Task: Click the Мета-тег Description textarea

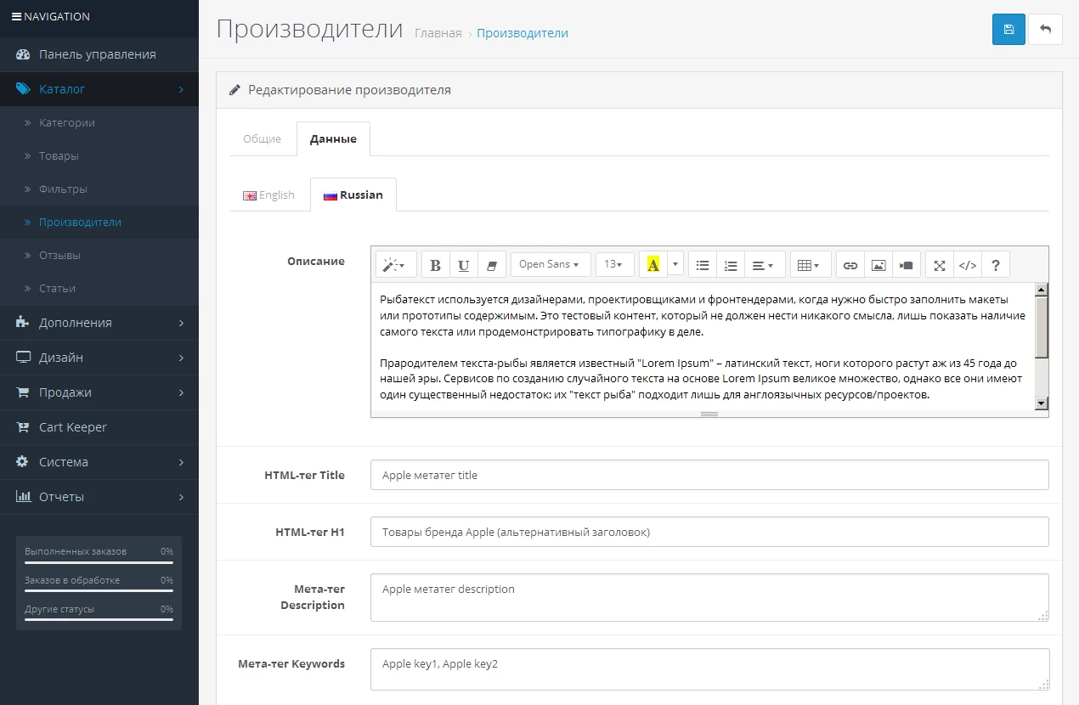Action: coord(709,597)
